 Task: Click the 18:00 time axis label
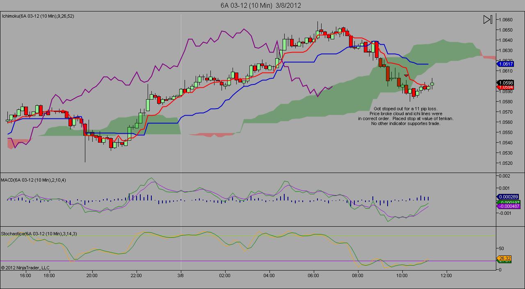pyautogui.click(x=50, y=275)
